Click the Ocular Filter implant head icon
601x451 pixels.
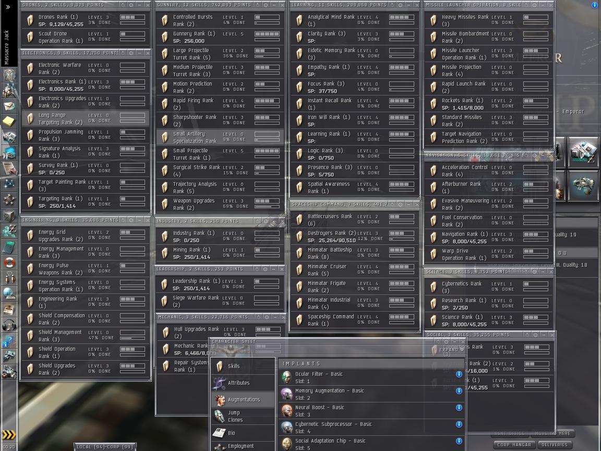coord(286,377)
